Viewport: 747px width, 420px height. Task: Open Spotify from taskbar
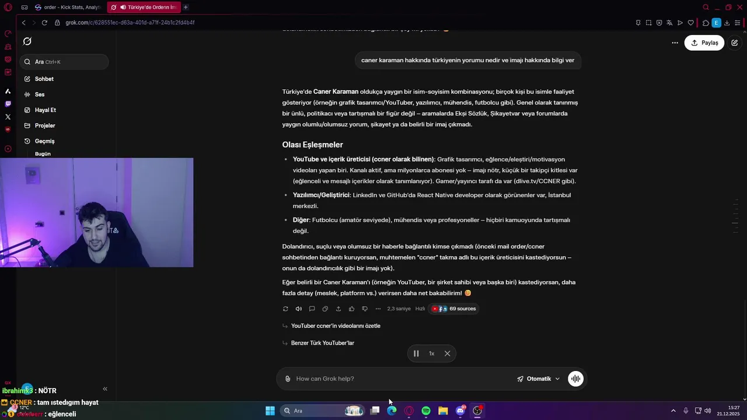426,411
